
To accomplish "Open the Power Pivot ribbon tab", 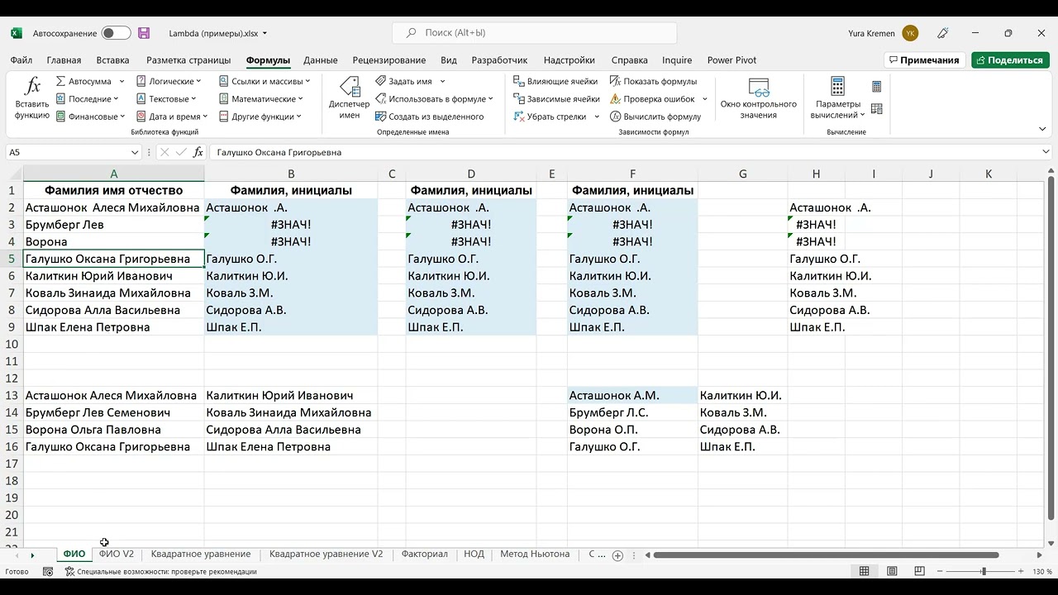I will coord(732,60).
